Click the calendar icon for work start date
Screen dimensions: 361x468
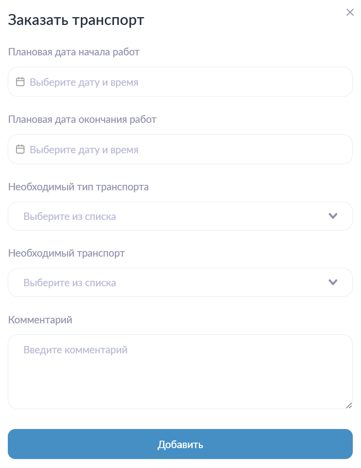(x=20, y=82)
